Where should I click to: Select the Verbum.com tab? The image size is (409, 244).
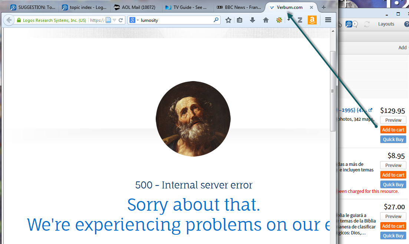pos(290,7)
